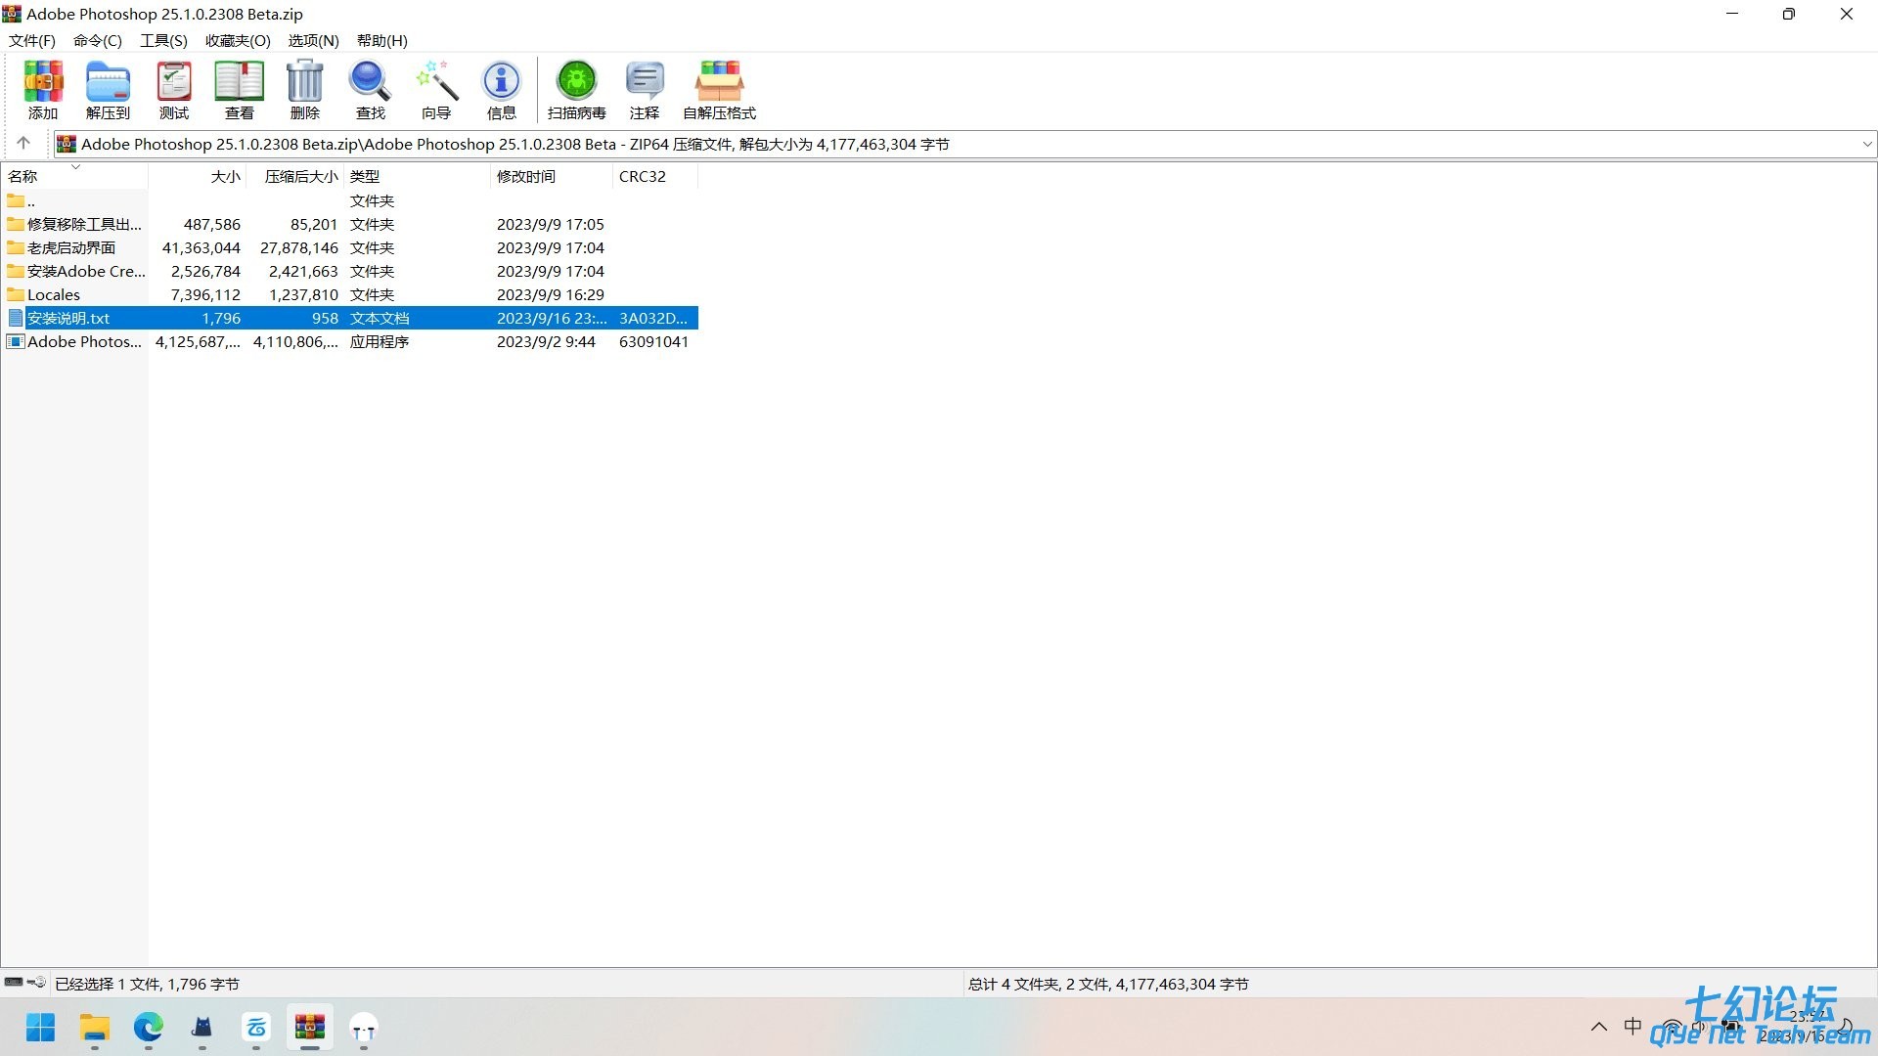Click the Delete (删除) trash icon
The width and height of the screenshot is (1878, 1056).
[x=305, y=90]
